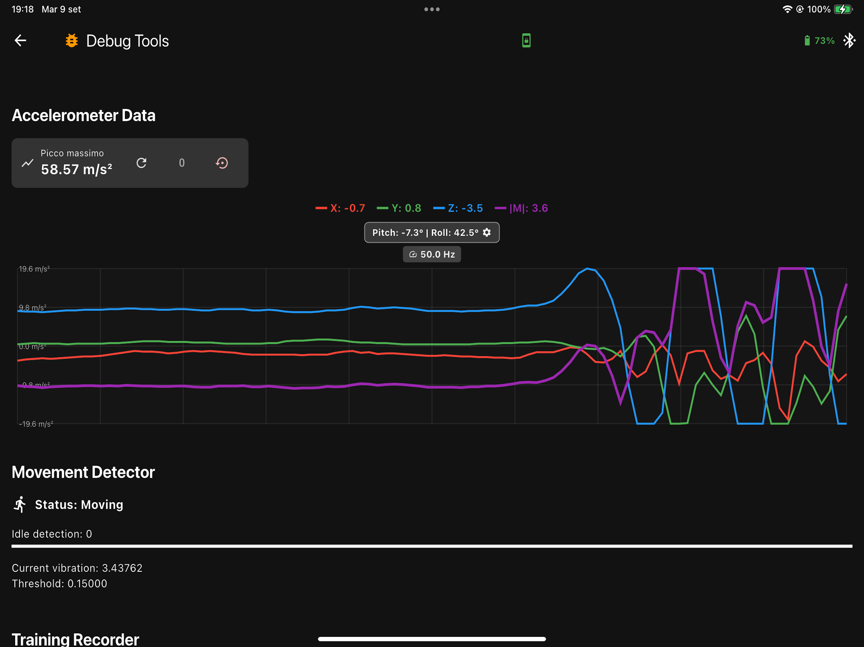Tap the green device battery icon
Viewport: 864px width, 647px height.
[x=807, y=40]
